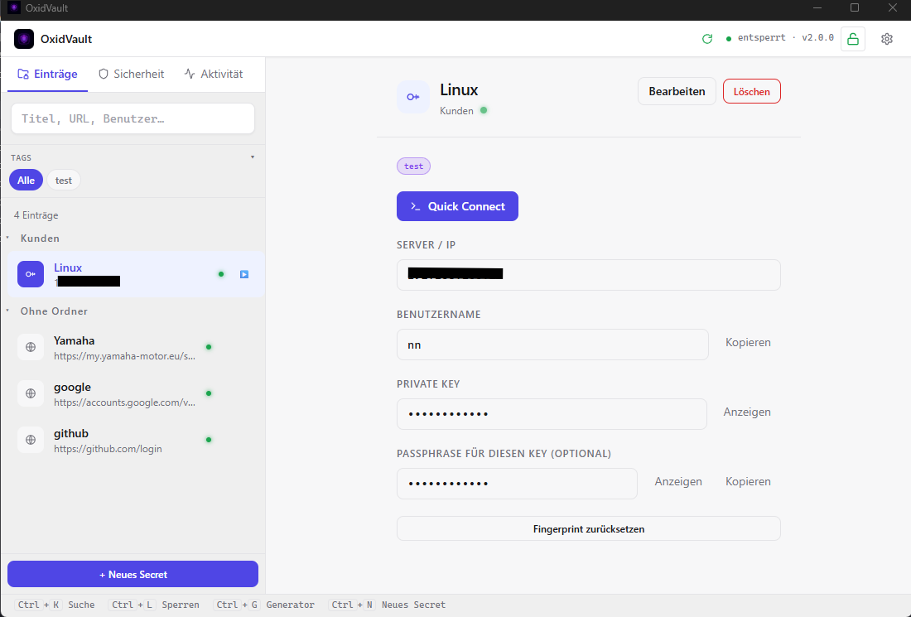Click the globe icon next to Yamaha

[x=31, y=348]
